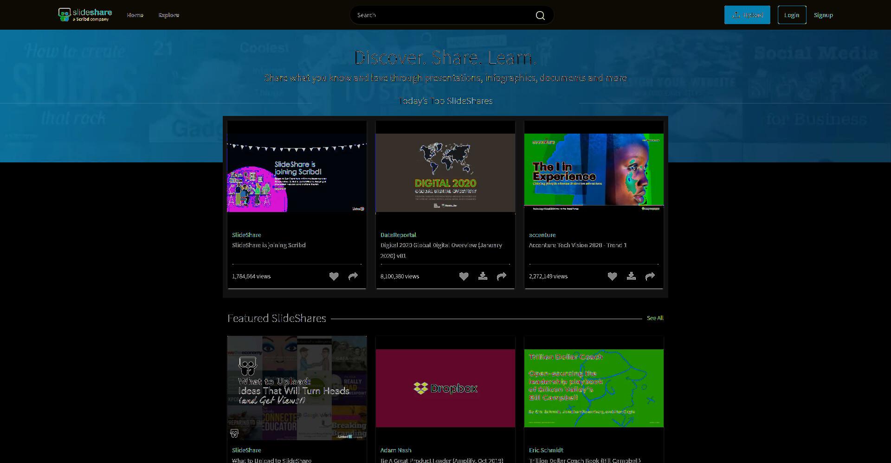
Task: Click the Signup link
Action: click(823, 15)
